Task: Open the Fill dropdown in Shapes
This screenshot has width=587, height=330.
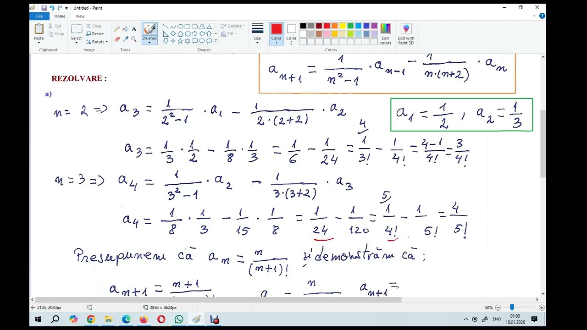Action: (228, 34)
